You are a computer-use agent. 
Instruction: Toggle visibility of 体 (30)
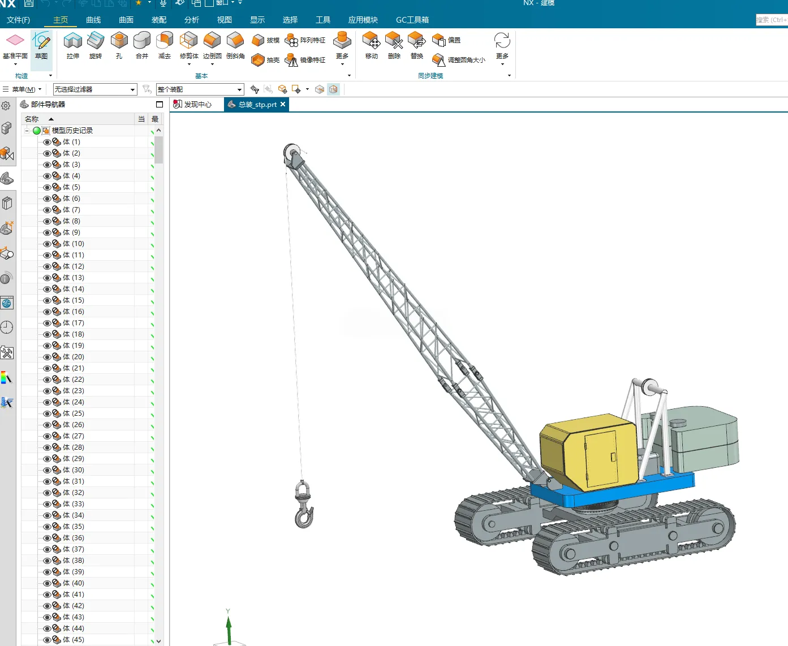(x=47, y=470)
